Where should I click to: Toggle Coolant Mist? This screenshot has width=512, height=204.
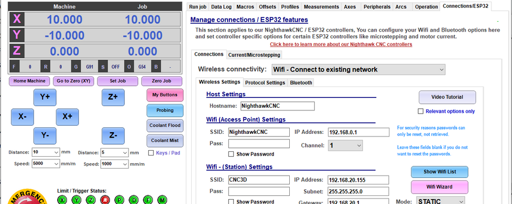(165, 140)
